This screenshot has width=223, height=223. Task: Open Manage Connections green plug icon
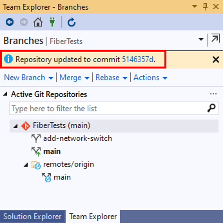[x=52, y=22]
